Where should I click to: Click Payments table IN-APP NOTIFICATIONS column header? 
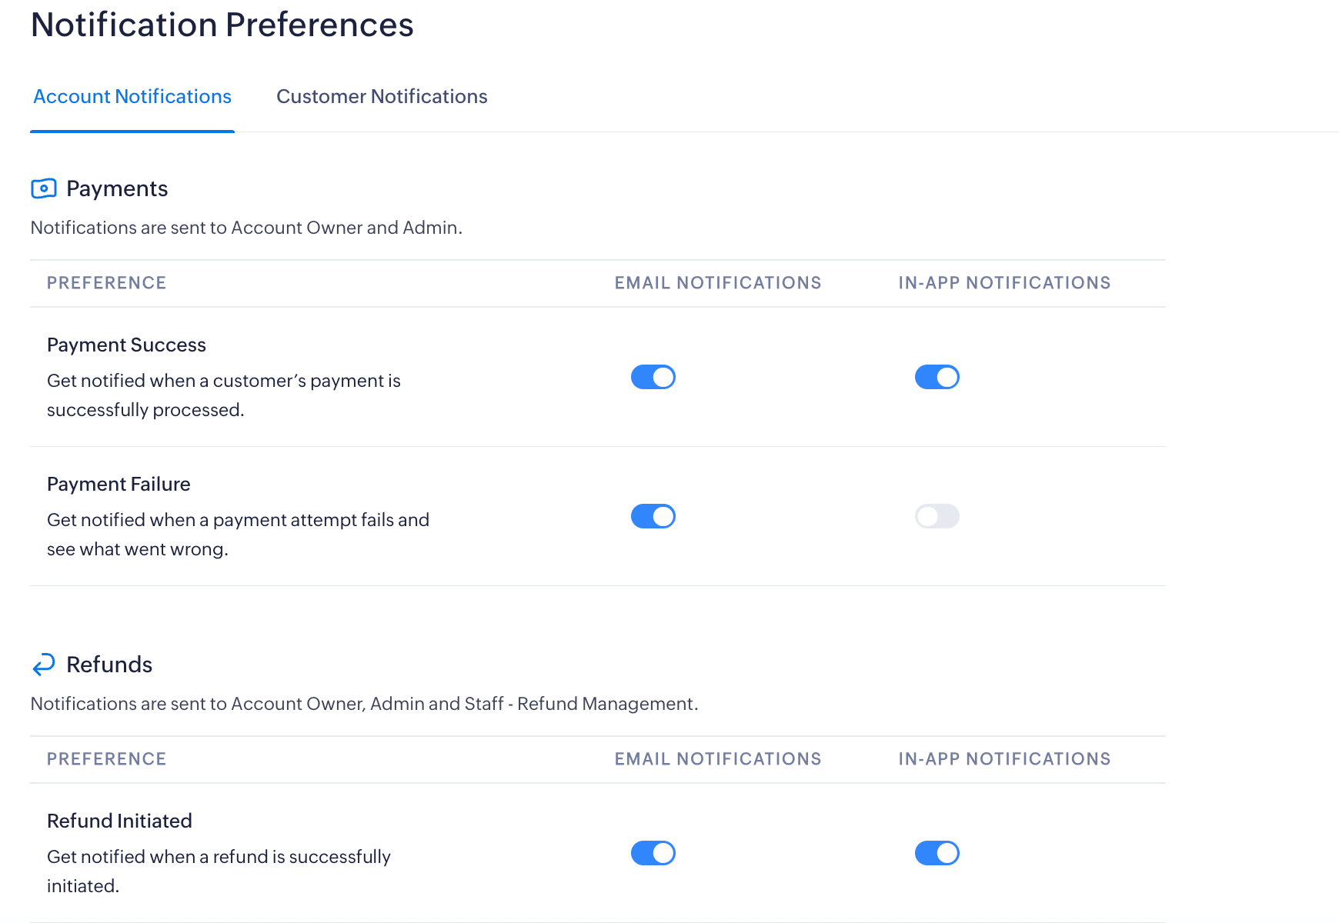tap(1004, 283)
